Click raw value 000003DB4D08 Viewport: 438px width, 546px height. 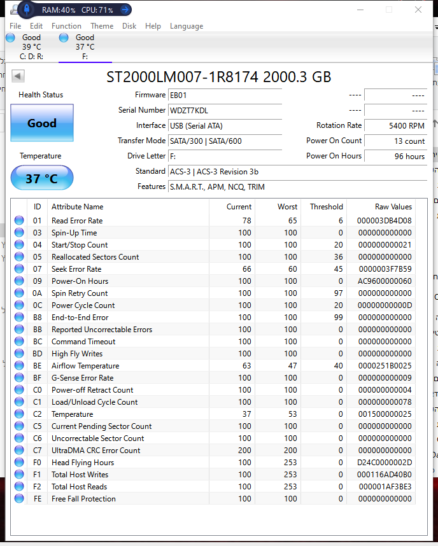(x=385, y=220)
